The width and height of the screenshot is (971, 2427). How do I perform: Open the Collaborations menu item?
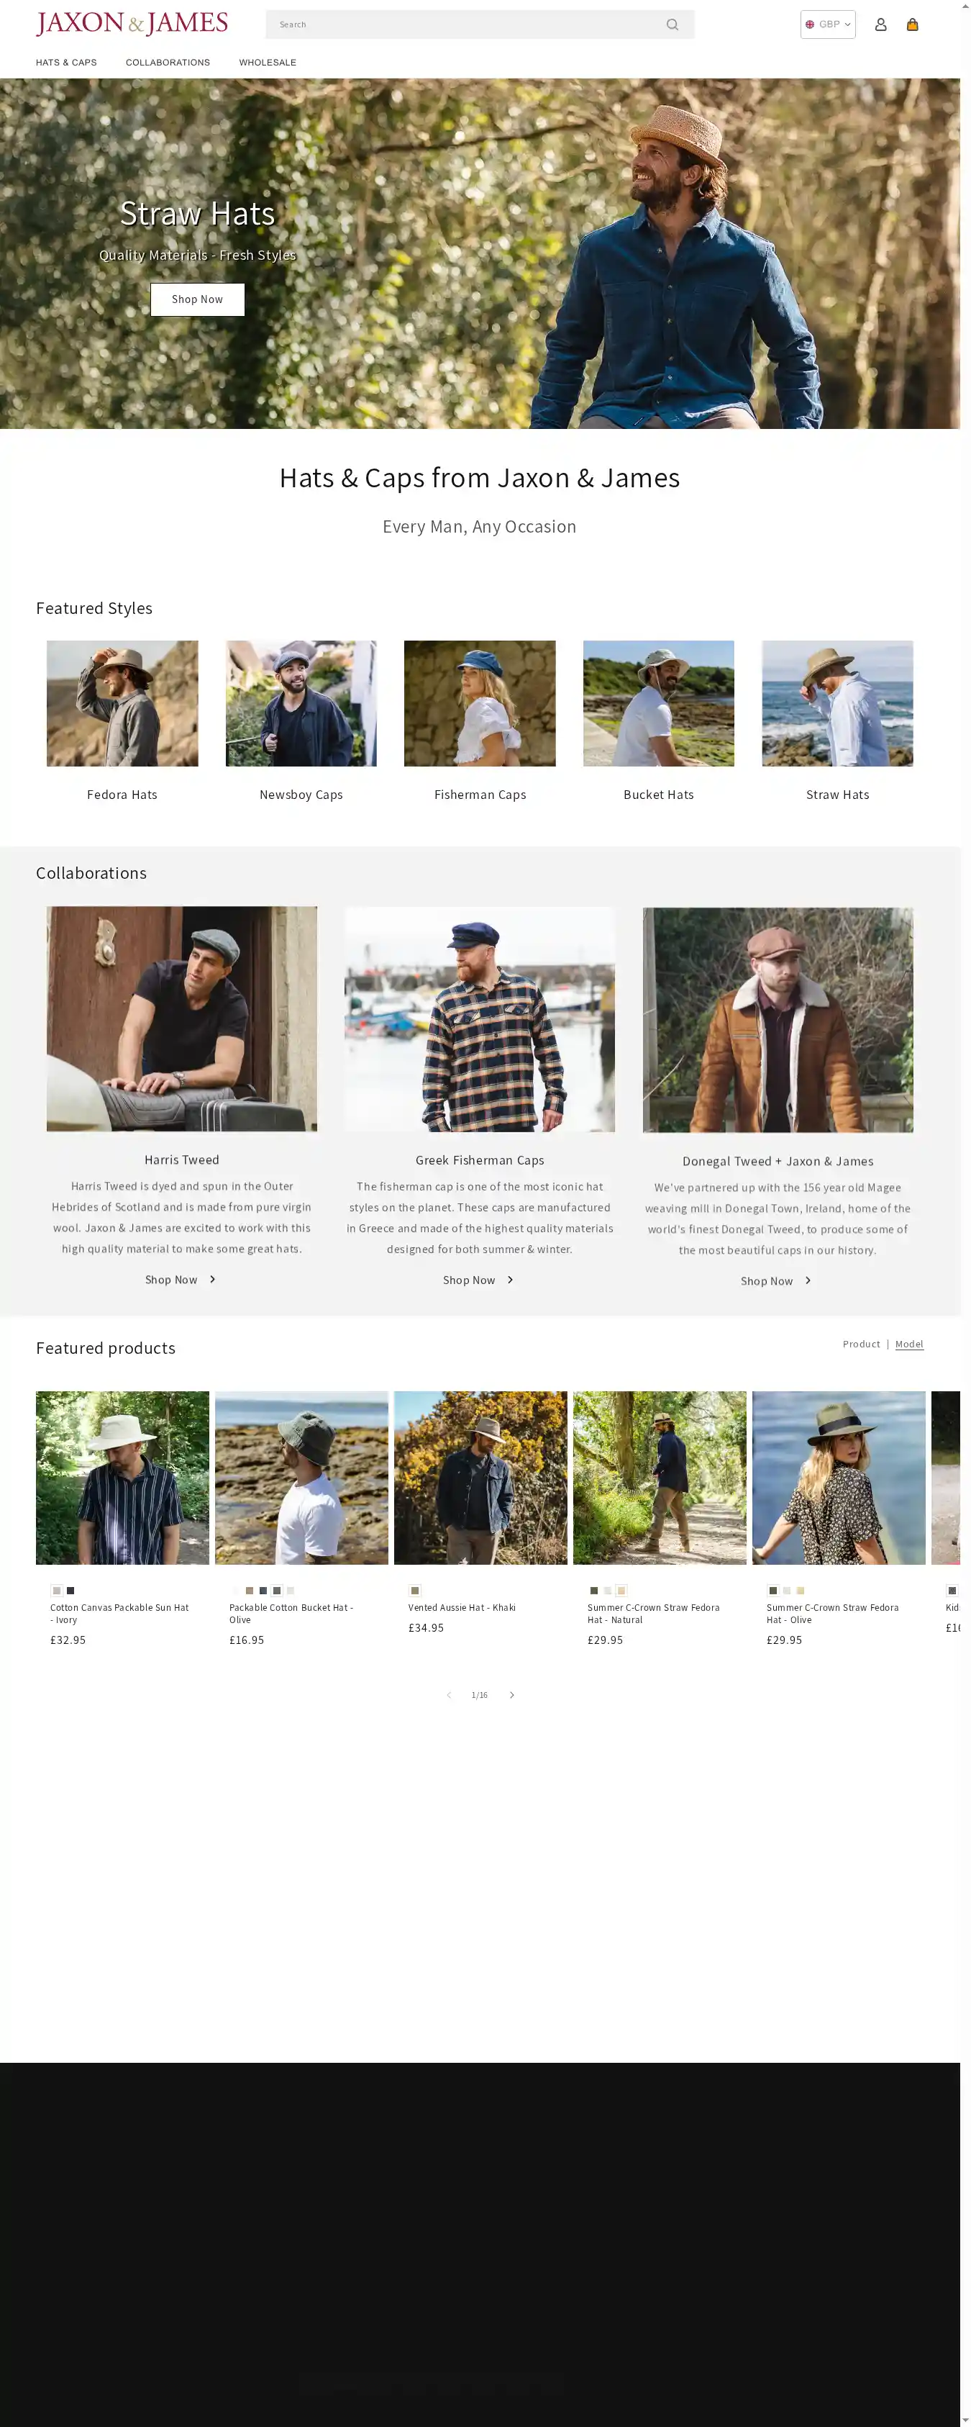click(x=168, y=62)
